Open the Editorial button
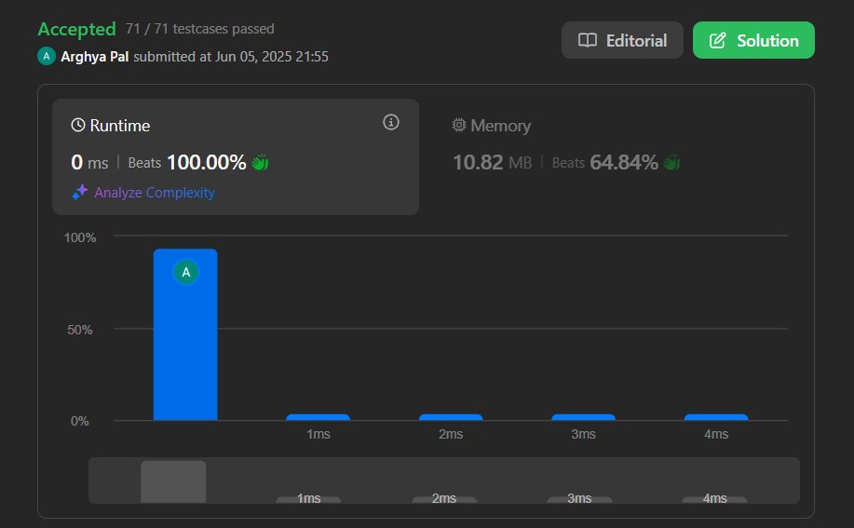Viewport: 854px width, 528px height. tap(622, 40)
